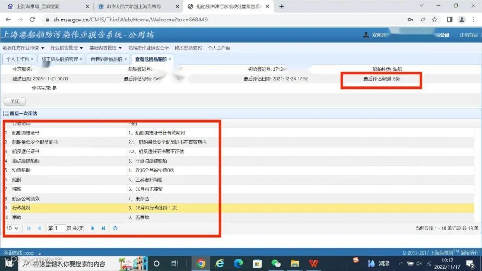Open File Explorer from the taskbar

point(295,263)
